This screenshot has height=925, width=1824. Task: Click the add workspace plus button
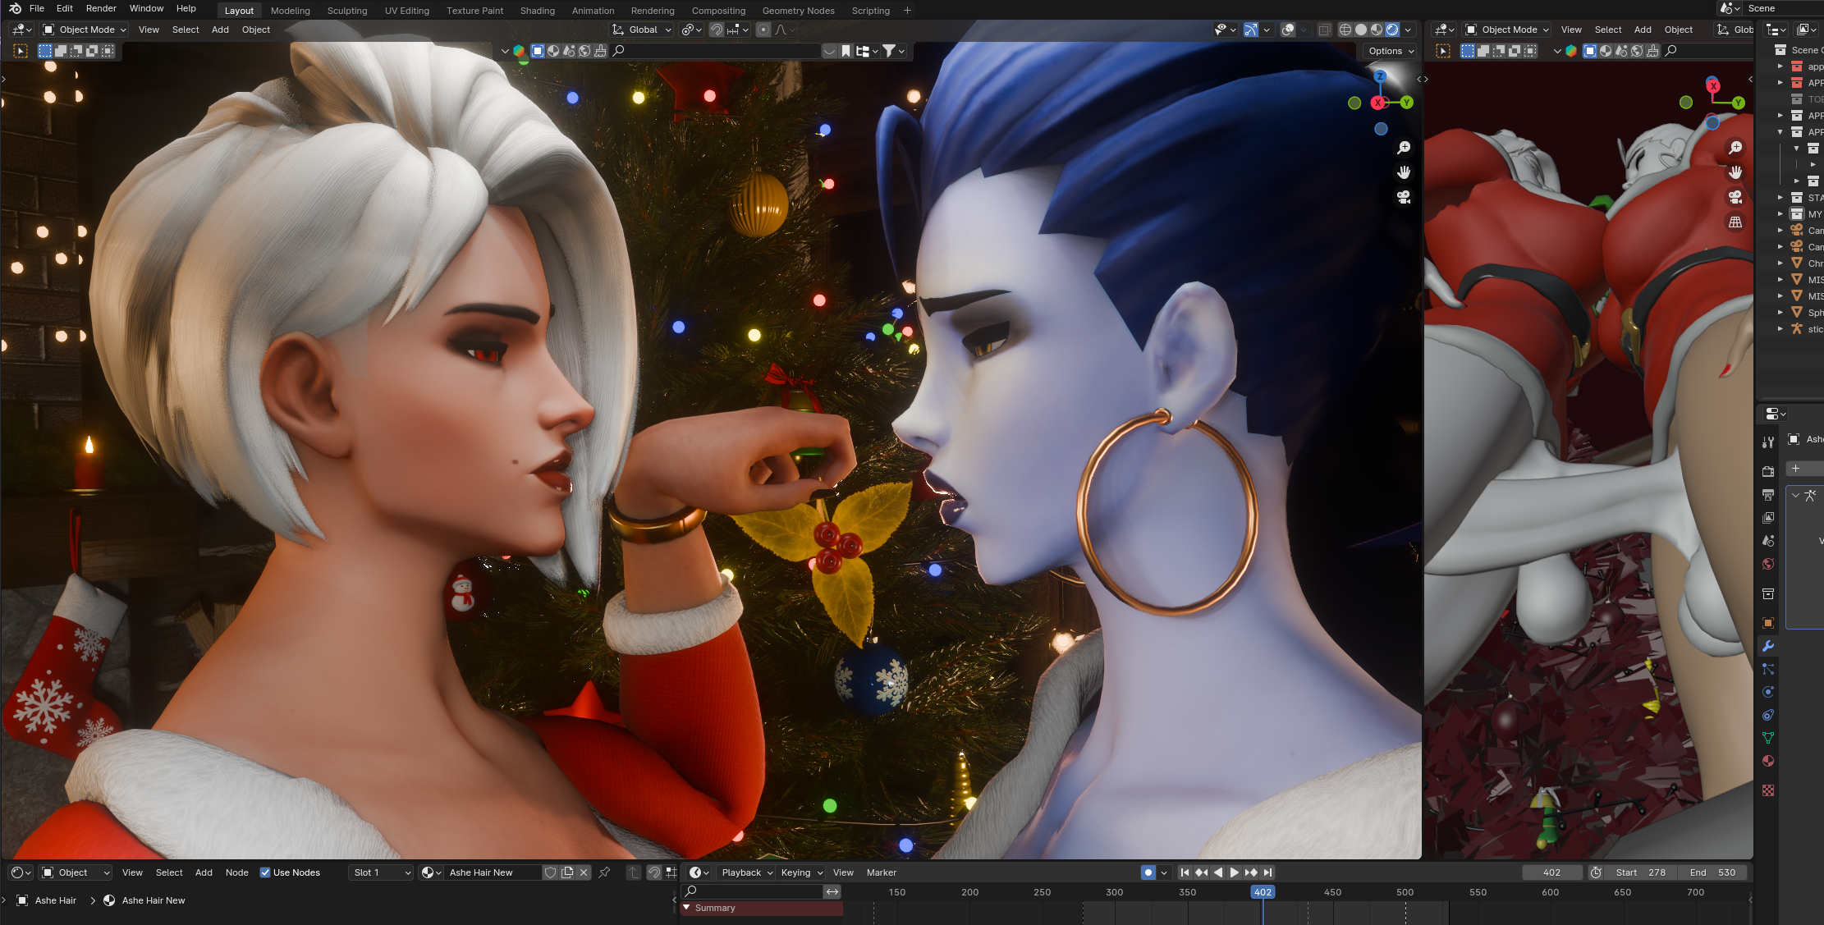[x=907, y=11]
